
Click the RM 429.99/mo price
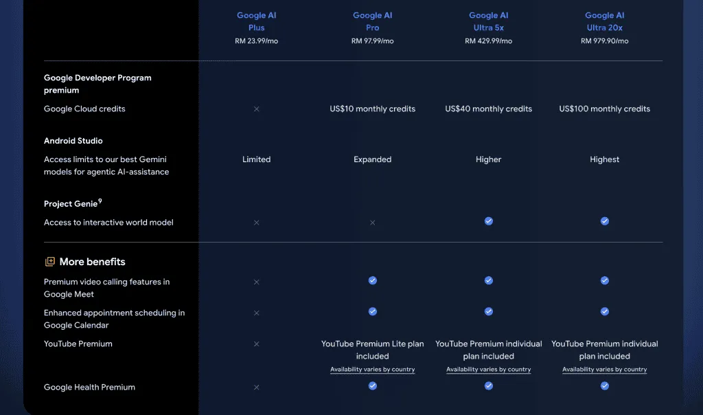489,41
